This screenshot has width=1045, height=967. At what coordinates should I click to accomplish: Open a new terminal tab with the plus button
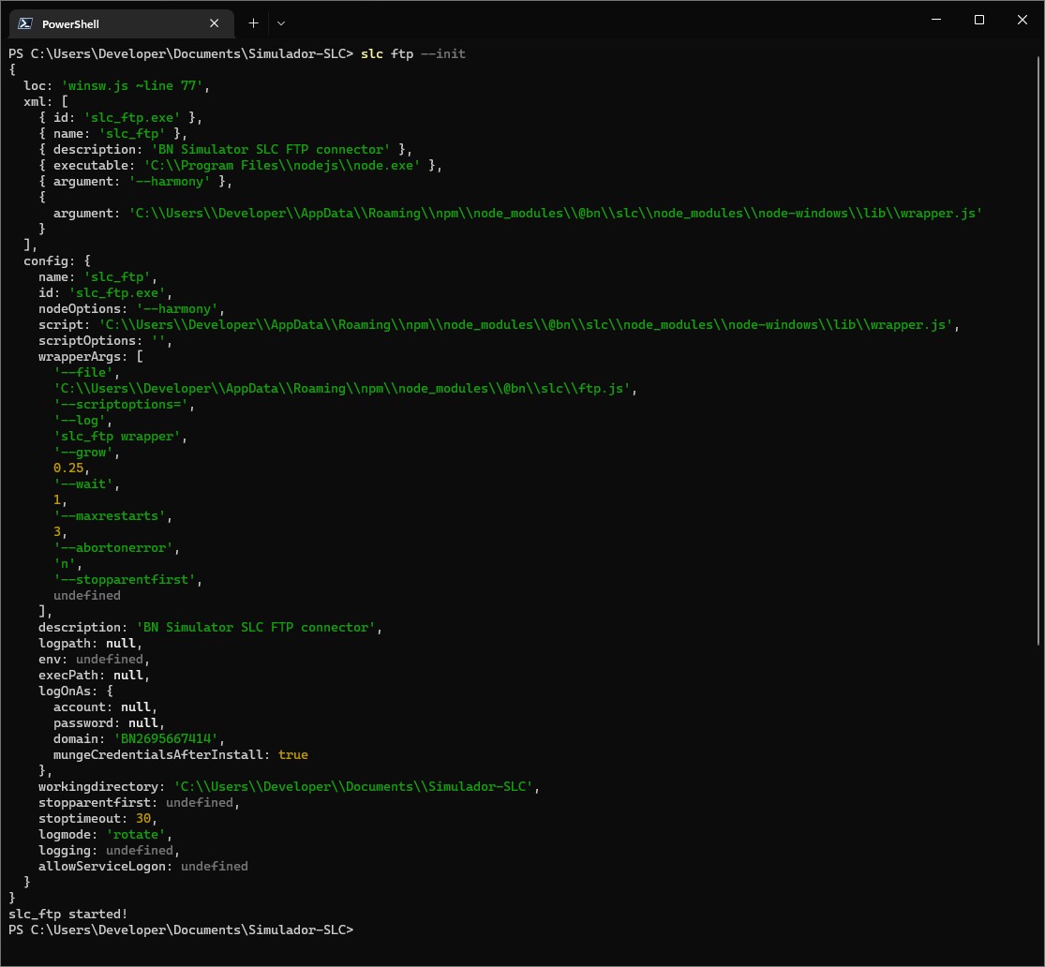point(253,22)
